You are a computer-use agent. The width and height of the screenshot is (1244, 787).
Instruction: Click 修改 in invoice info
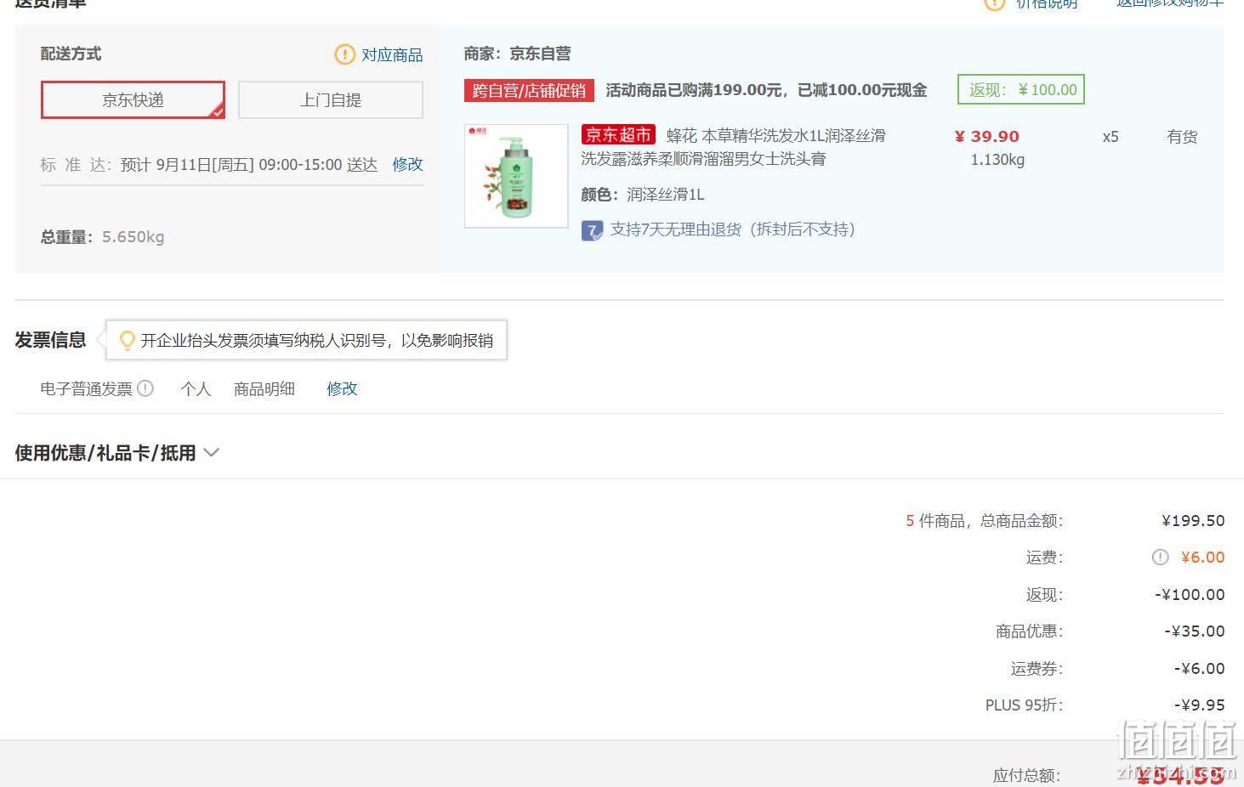[342, 388]
